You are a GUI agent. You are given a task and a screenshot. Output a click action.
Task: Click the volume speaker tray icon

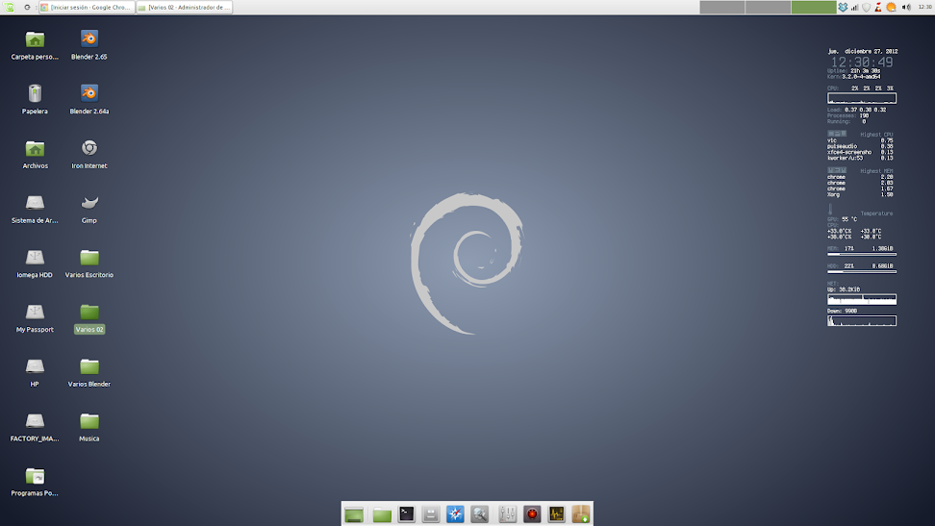(x=906, y=7)
